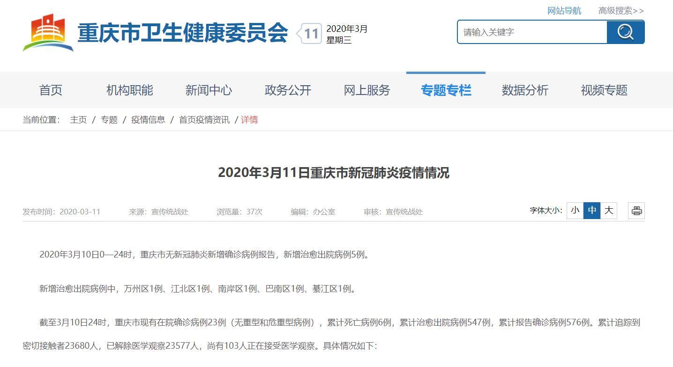Open 数据分析 navigation item
The image size is (673, 367).
pyautogui.click(x=525, y=90)
